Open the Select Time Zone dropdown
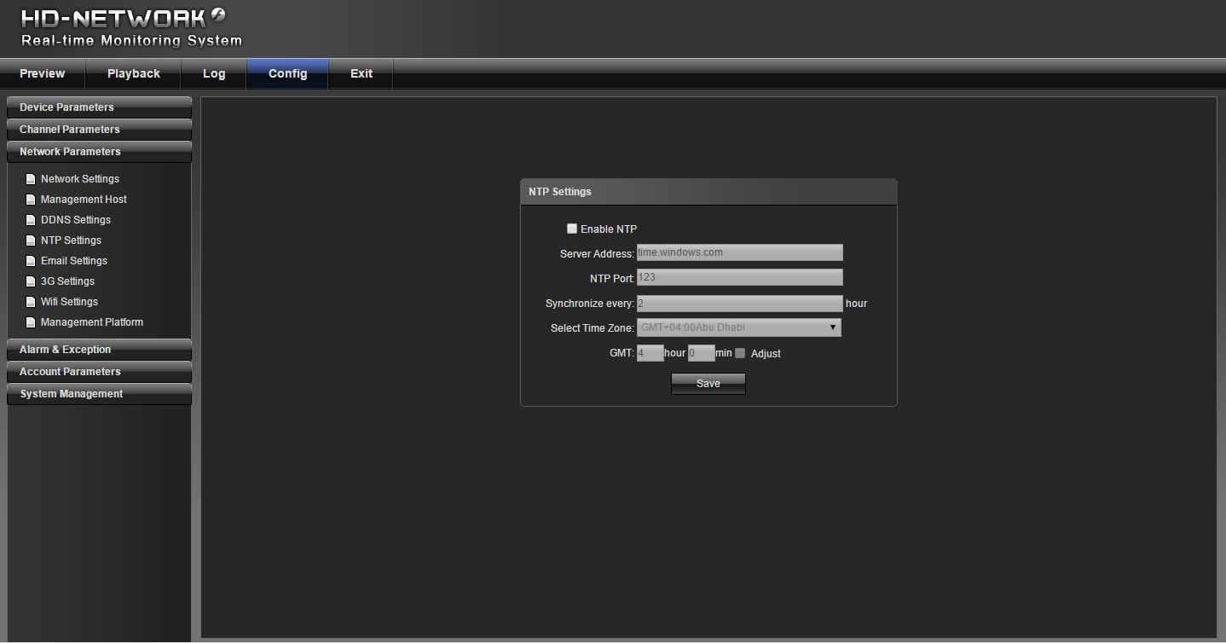Image resolution: width=1226 pixels, height=643 pixels. pos(739,327)
